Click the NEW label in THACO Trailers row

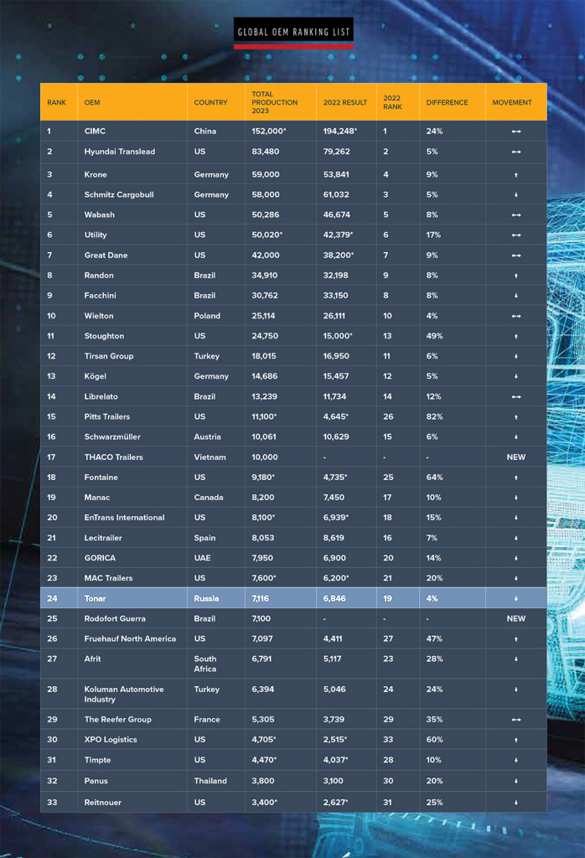515,457
